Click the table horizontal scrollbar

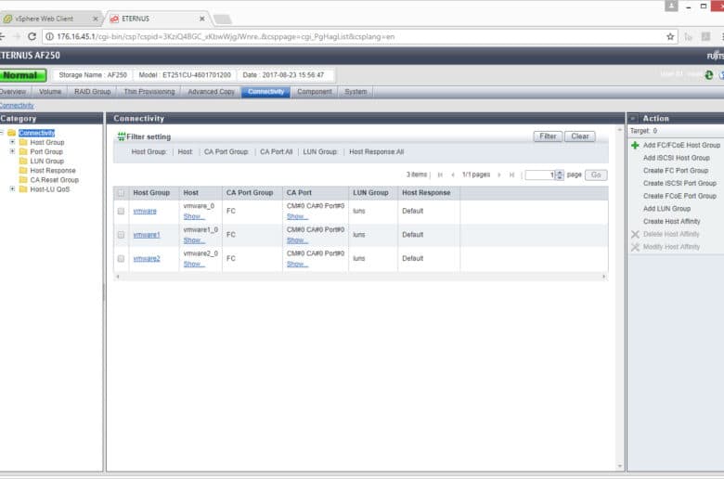361,277
